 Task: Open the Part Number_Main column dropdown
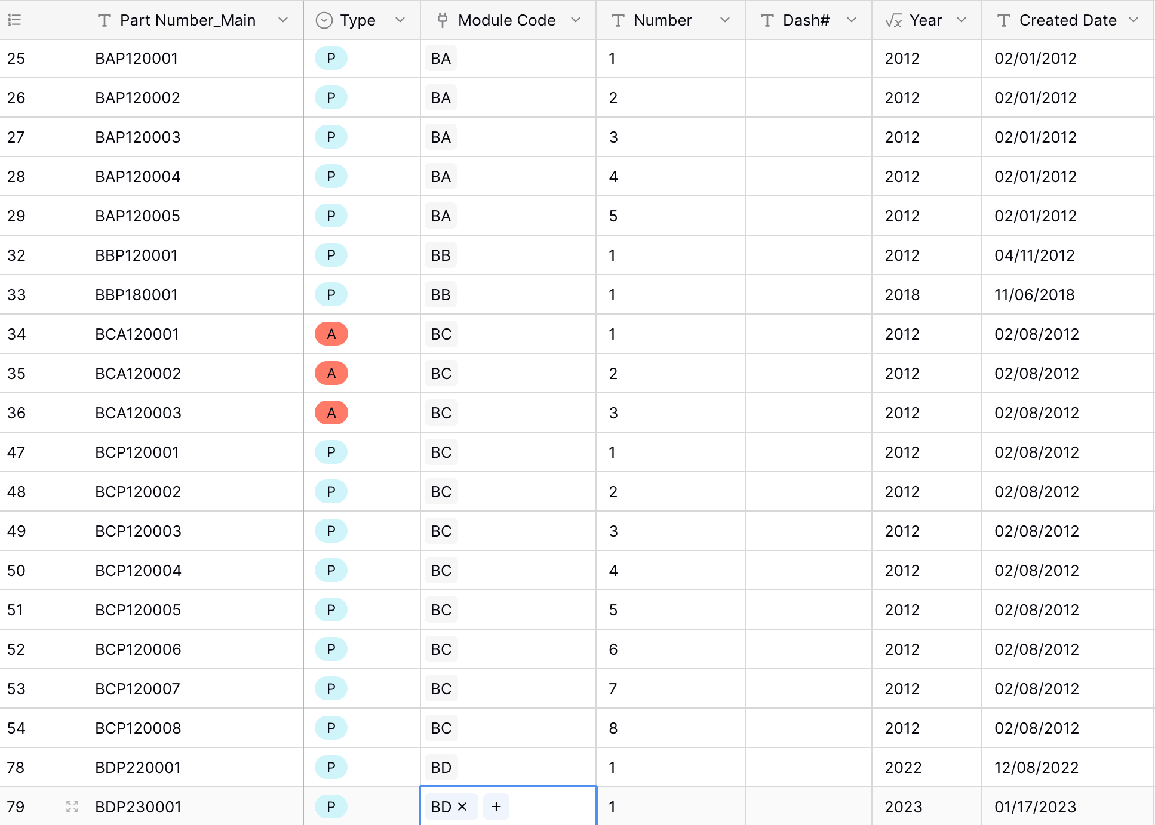click(283, 20)
